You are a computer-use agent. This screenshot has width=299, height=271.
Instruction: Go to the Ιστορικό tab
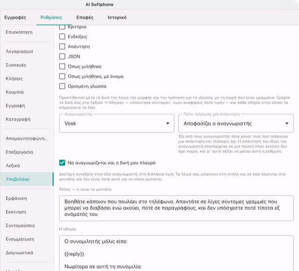coord(117,18)
